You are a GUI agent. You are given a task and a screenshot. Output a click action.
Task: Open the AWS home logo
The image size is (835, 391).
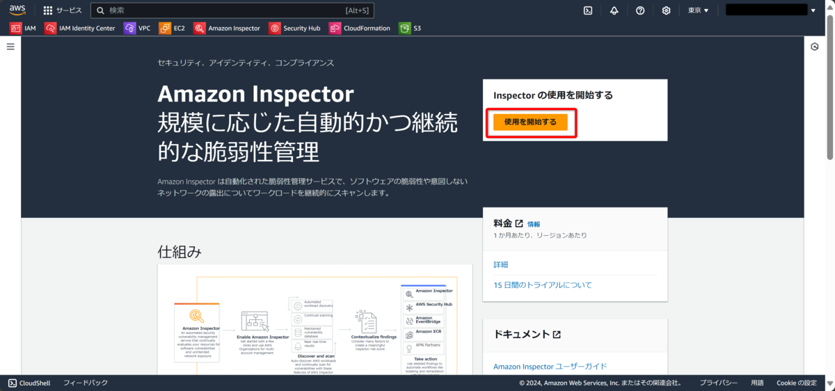coord(17,10)
